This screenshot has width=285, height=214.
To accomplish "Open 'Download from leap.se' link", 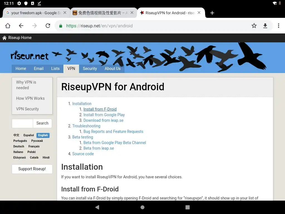I will coord(103,120).
